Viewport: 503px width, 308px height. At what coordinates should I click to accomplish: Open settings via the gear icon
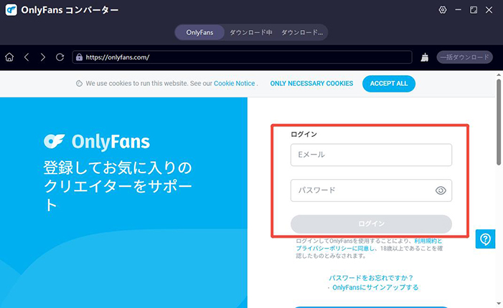tap(443, 10)
